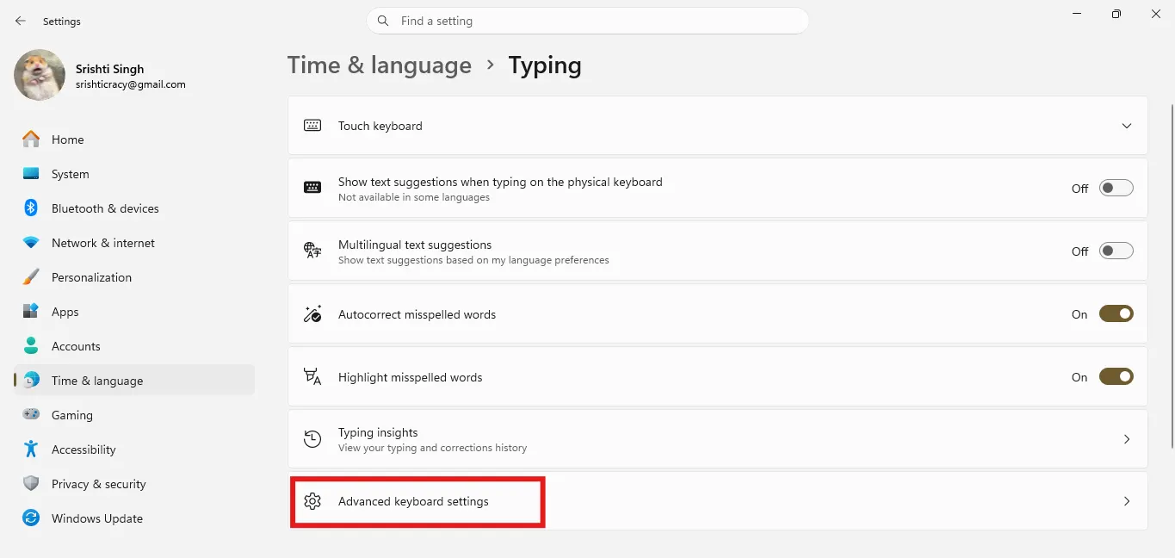Open Advanced keyboard settings

point(718,501)
